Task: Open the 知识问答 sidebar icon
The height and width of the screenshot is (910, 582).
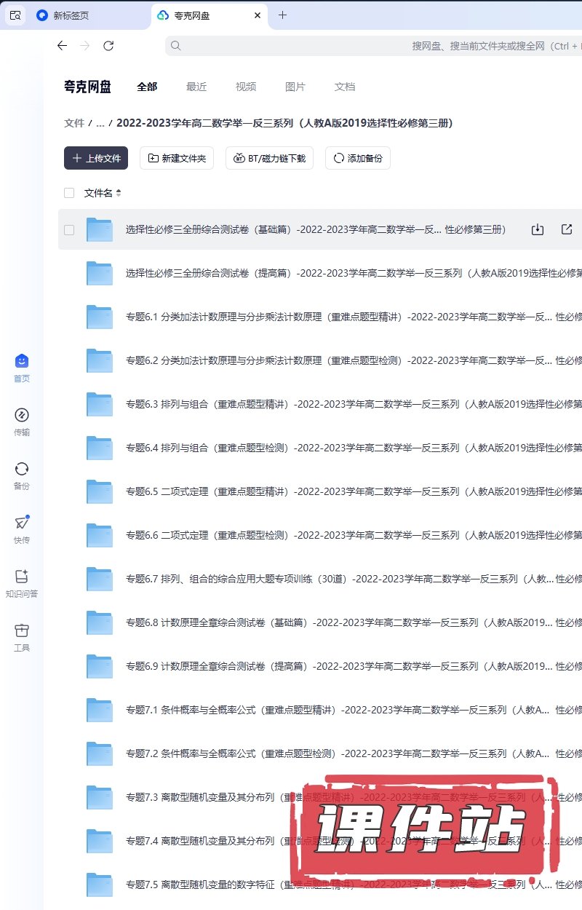Action: coord(21,577)
